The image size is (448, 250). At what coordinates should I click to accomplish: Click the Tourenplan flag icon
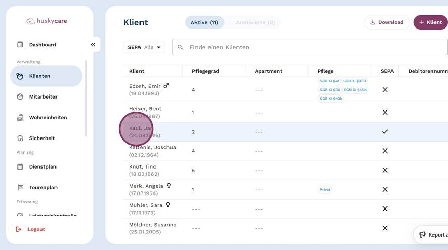(x=20, y=187)
